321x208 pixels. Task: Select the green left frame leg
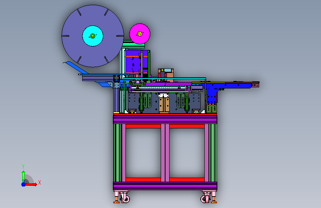point(118,153)
